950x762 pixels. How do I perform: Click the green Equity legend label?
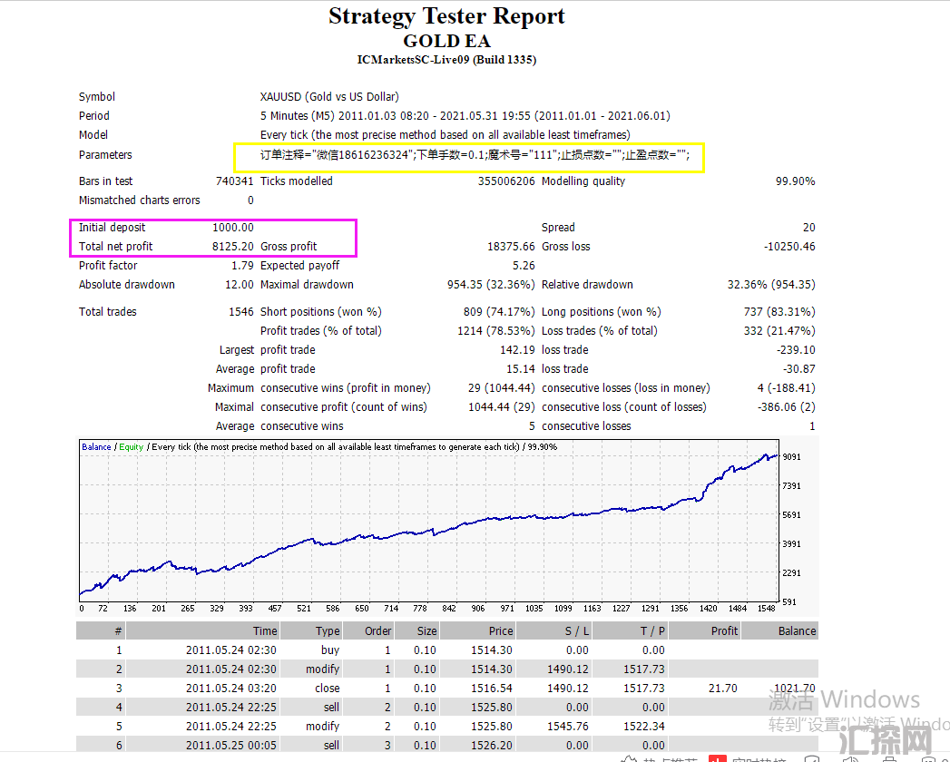coord(132,447)
